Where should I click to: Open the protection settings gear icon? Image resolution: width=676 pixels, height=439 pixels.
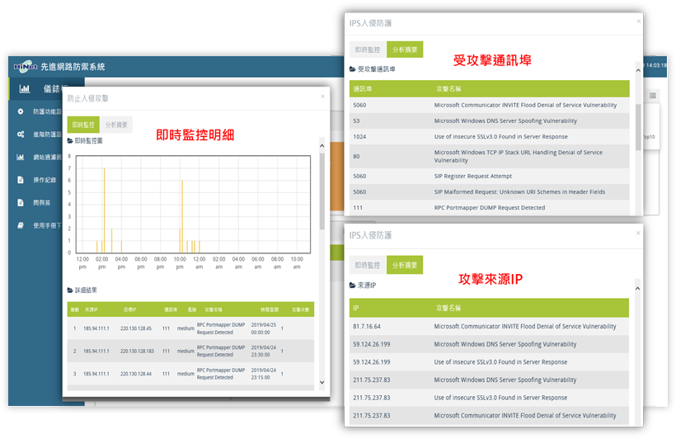coord(21,111)
